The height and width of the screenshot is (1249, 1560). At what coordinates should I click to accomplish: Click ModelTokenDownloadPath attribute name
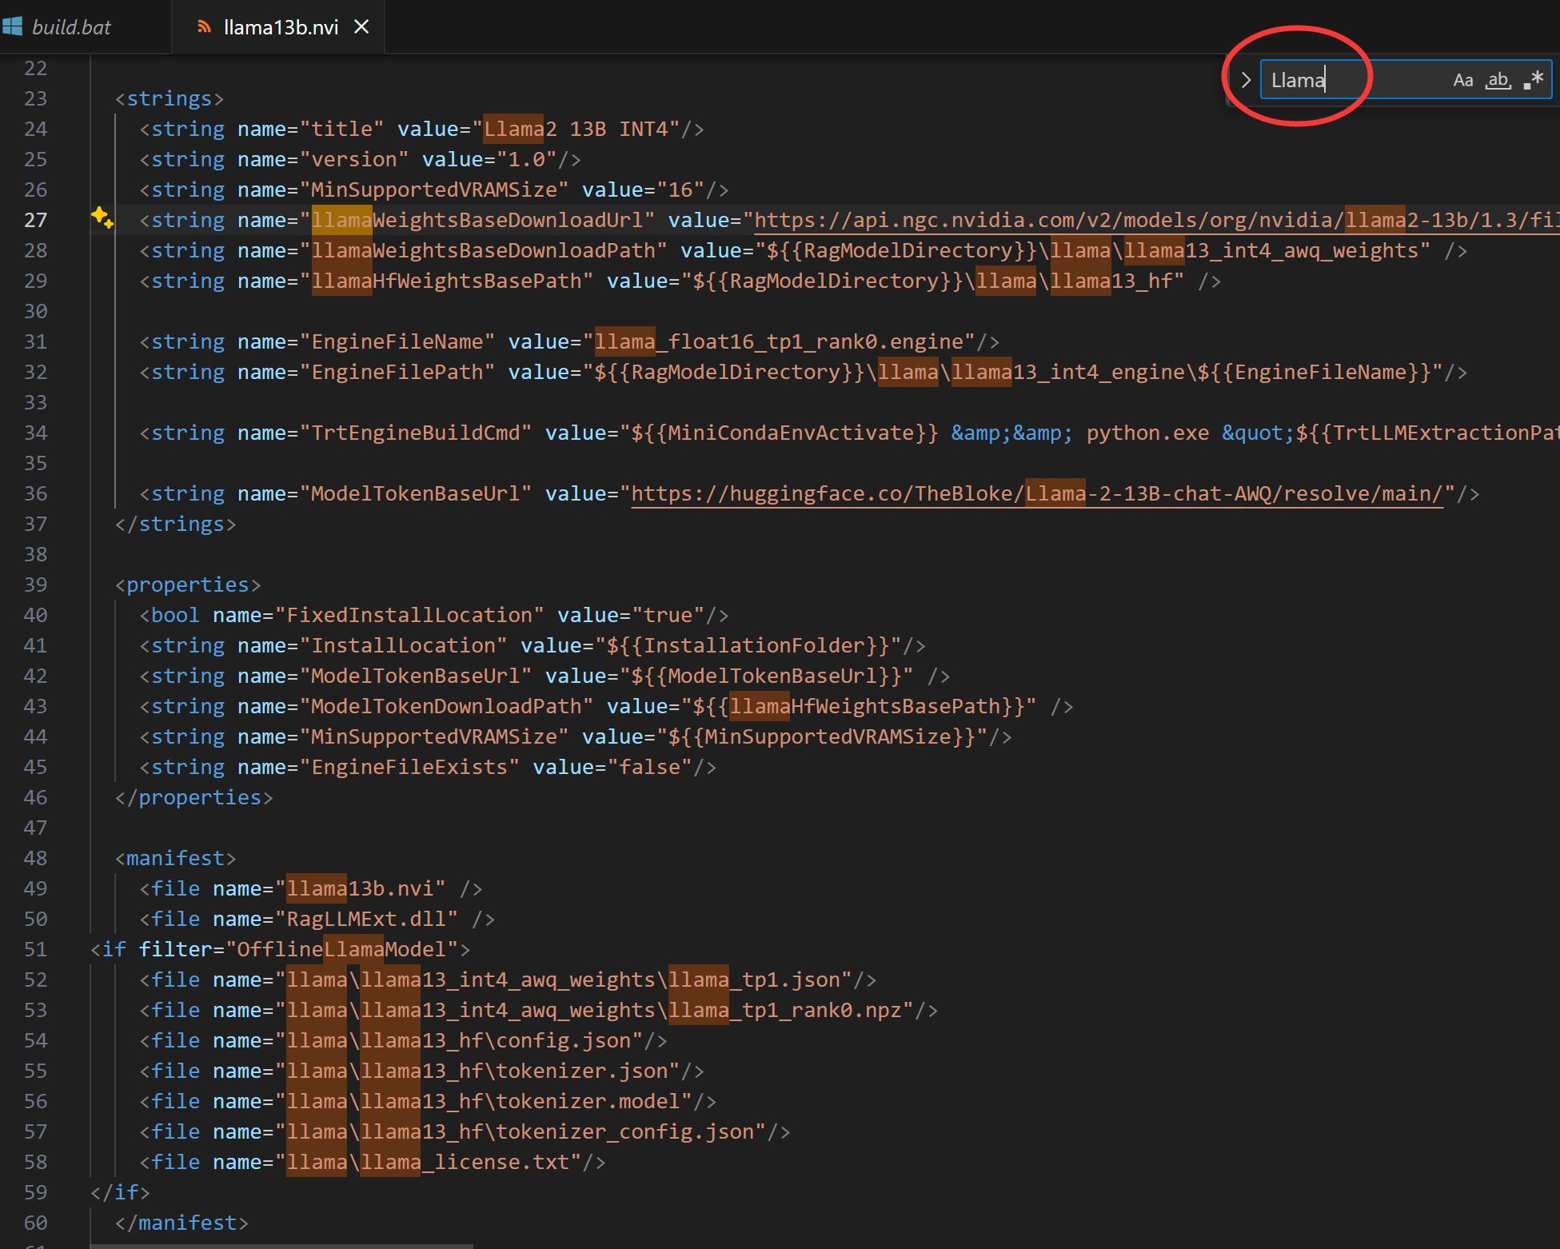446,706
